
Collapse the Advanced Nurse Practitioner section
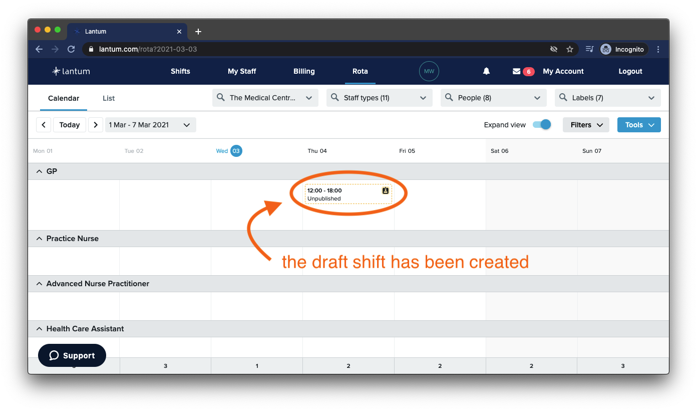point(40,284)
